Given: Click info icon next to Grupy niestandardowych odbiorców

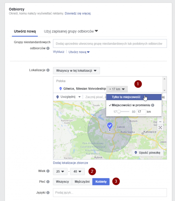Looking at the screenshot, I should [48, 48].
